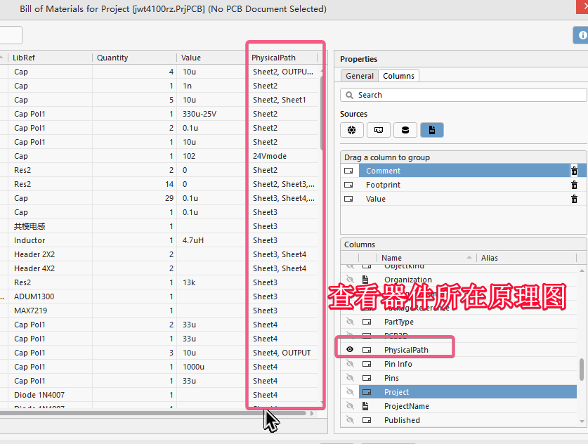
Task: Click the PCB parameters source icon
Action: [378, 129]
